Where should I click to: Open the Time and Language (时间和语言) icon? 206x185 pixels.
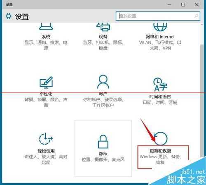[x=160, y=84]
